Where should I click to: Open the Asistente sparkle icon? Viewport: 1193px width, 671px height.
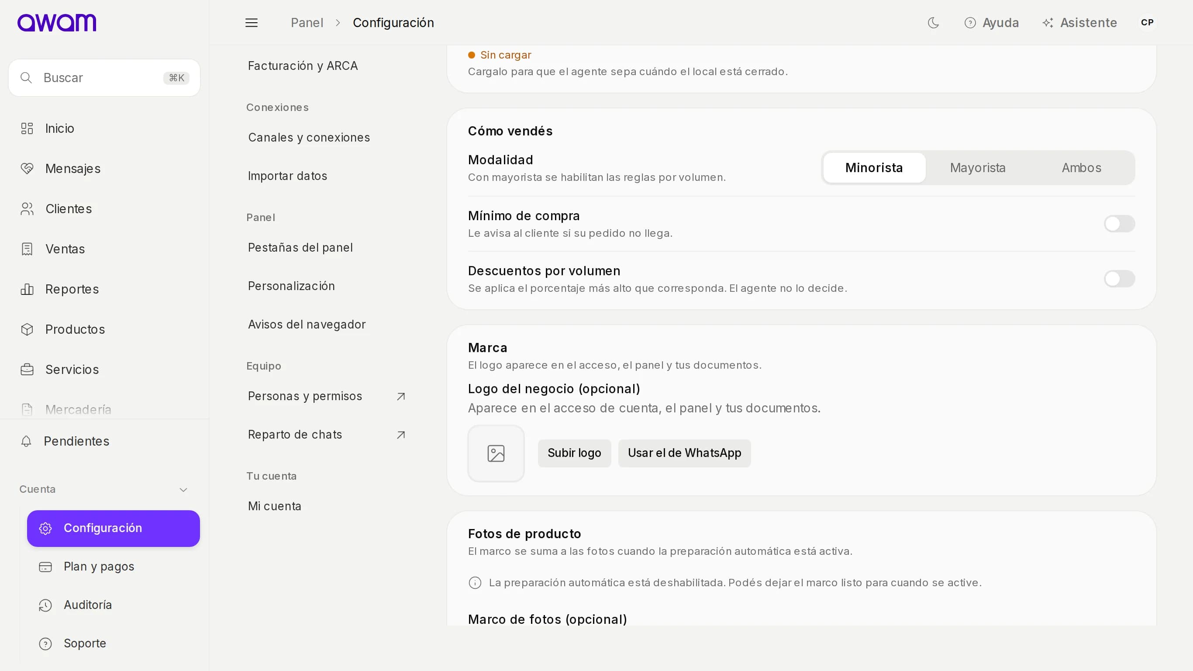click(1048, 23)
